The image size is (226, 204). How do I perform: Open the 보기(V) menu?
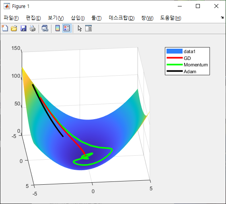click(x=56, y=18)
